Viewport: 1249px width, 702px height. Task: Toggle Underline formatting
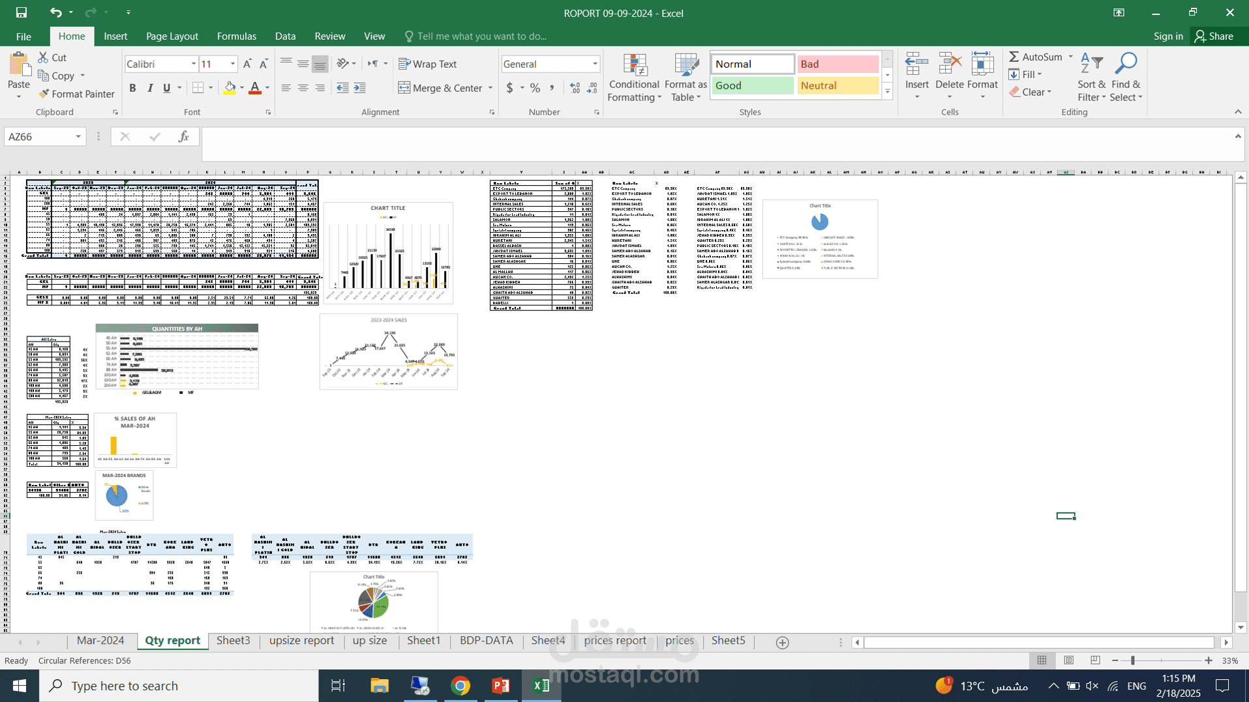pyautogui.click(x=166, y=88)
